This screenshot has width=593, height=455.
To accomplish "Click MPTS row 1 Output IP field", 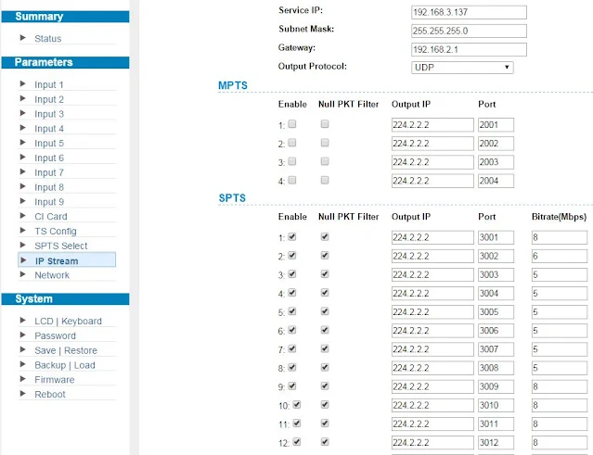I will (432, 125).
